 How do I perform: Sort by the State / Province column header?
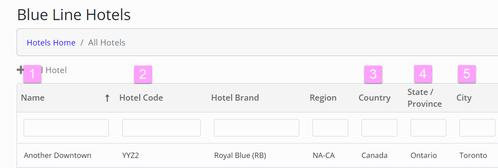(424, 98)
